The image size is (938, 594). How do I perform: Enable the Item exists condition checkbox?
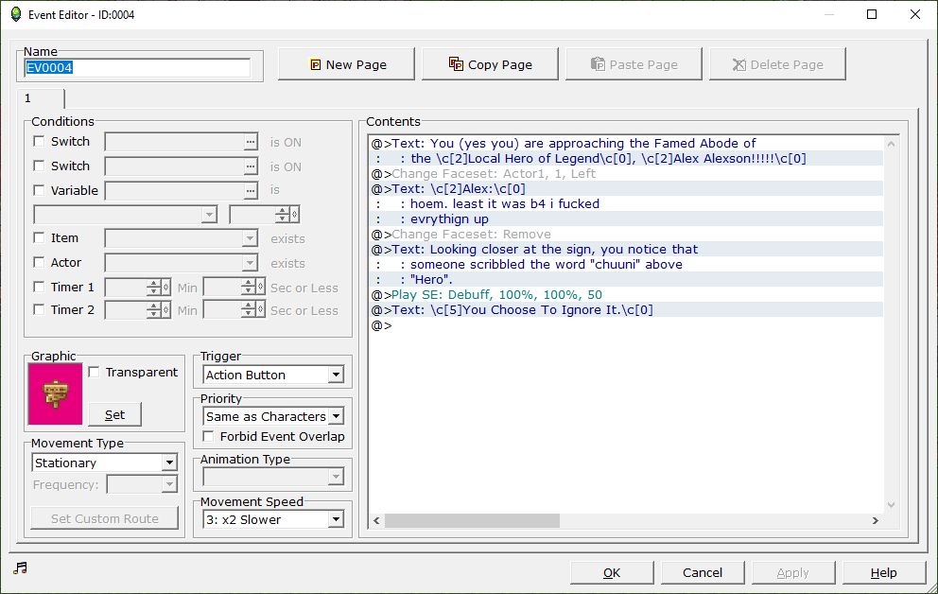(x=39, y=238)
